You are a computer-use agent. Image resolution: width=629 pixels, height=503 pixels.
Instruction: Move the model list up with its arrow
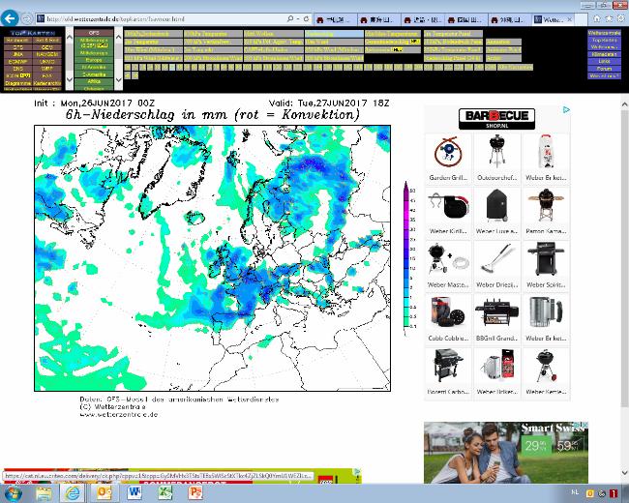pos(69,38)
